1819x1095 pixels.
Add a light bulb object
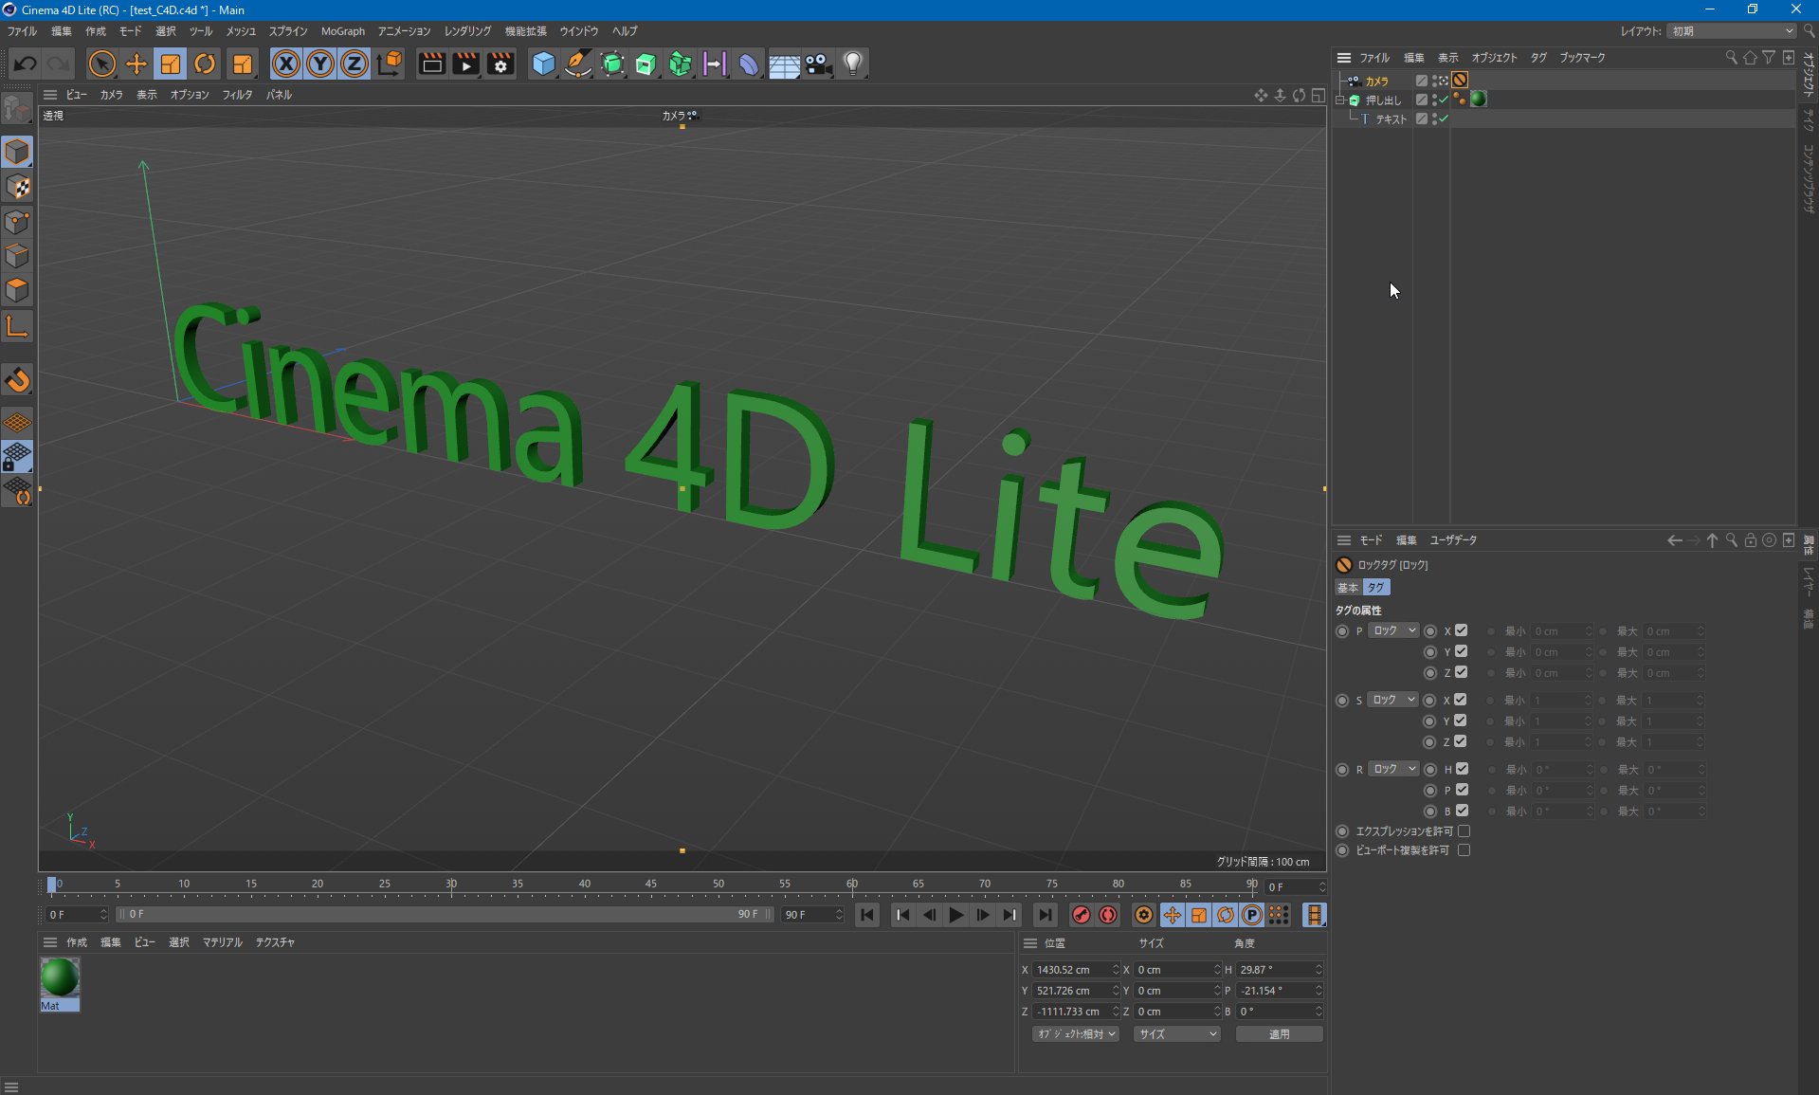click(853, 64)
